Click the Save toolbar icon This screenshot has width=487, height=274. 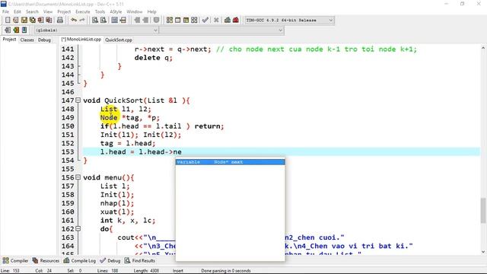pyautogui.click(x=24, y=21)
